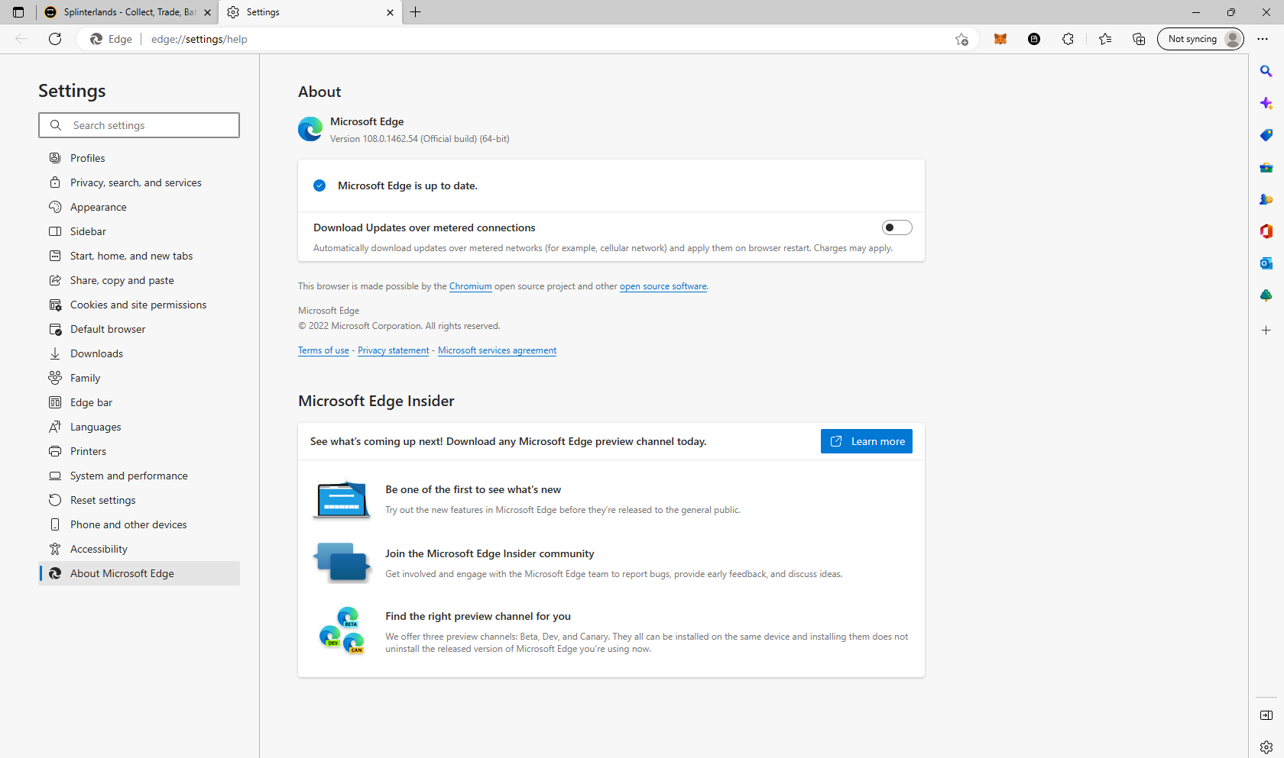The width and height of the screenshot is (1284, 758).
Task: Open sidebar settings gear icon
Action: coord(1266,747)
